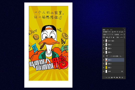Create new adjustment layer via half-circle icon
This screenshot has width=135, height=90.
tap(114, 77)
